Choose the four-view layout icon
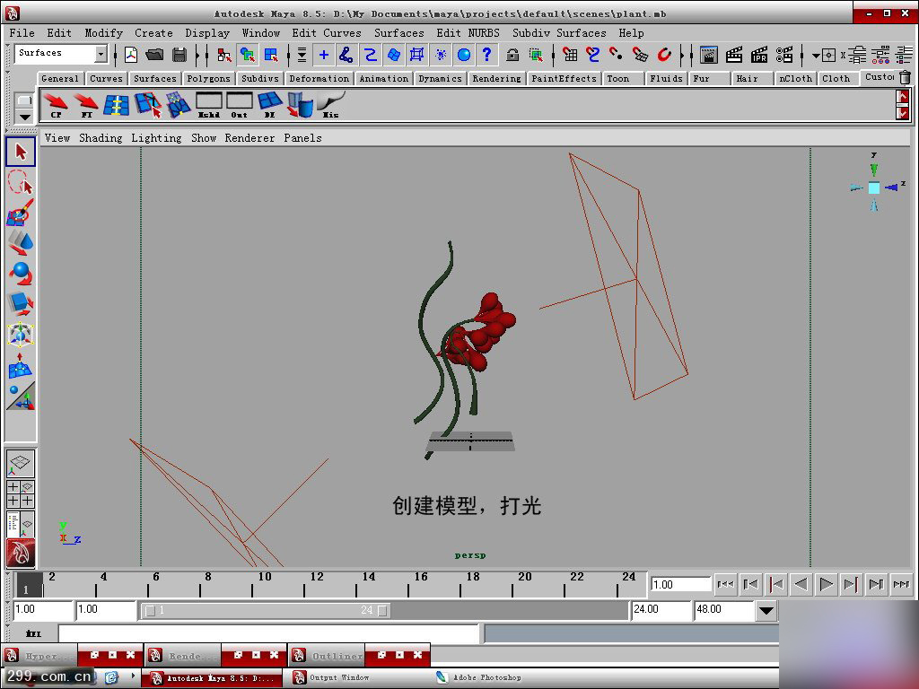The width and height of the screenshot is (919, 689). coord(20,494)
